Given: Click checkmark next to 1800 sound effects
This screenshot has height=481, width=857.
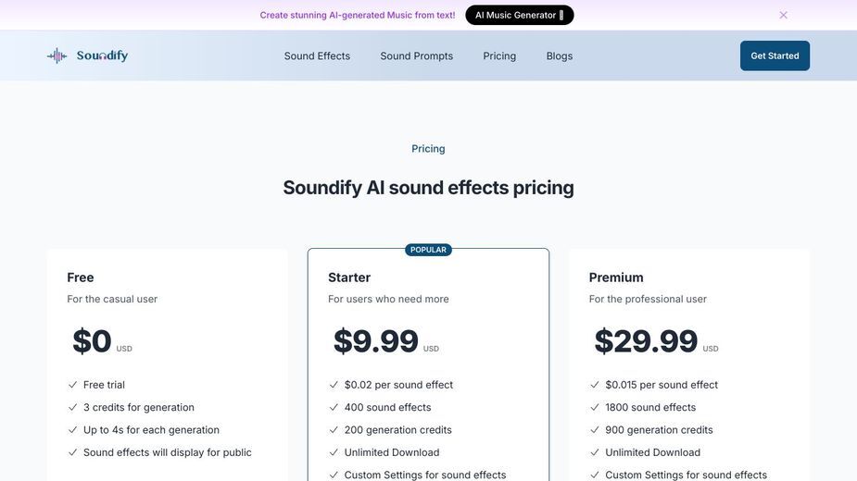Looking at the screenshot, I should [594, 407].
